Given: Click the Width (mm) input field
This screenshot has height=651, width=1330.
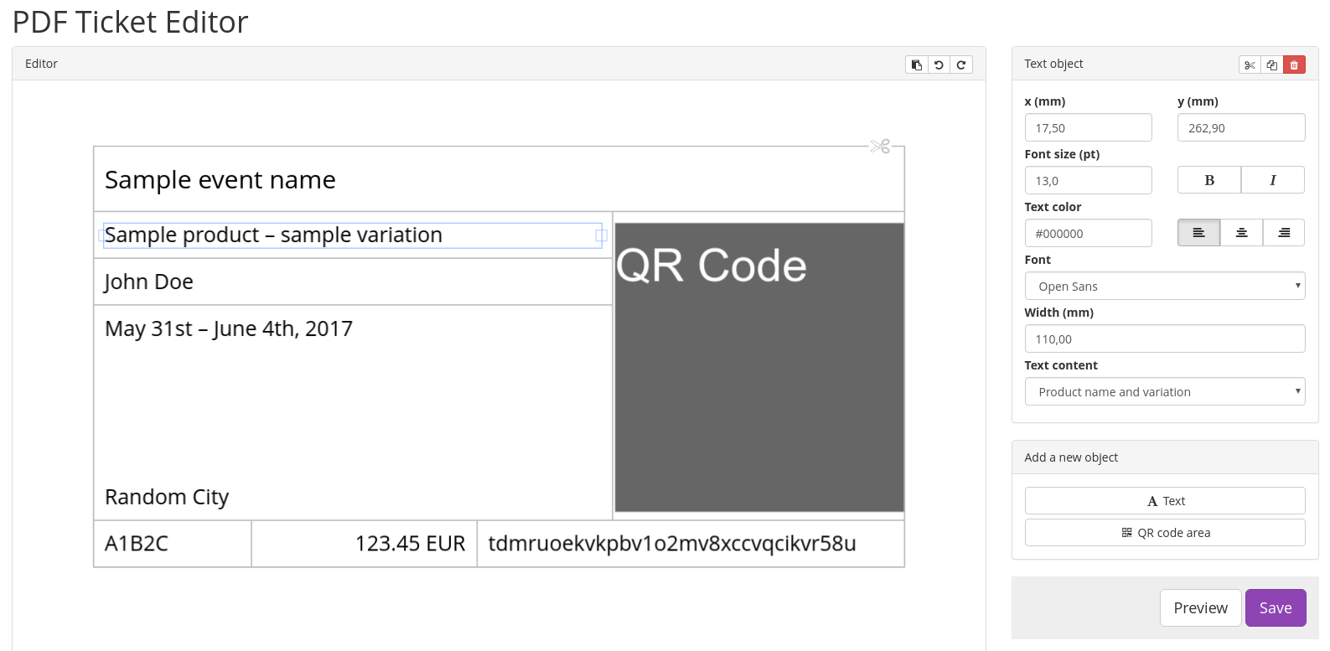Looking at the screenshot, I should coord(1164,338).
